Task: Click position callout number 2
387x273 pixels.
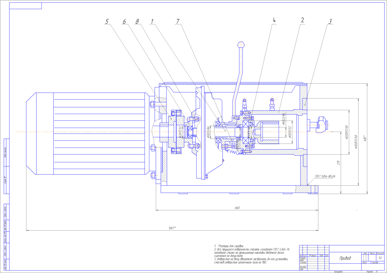Action: coord(303,20)
